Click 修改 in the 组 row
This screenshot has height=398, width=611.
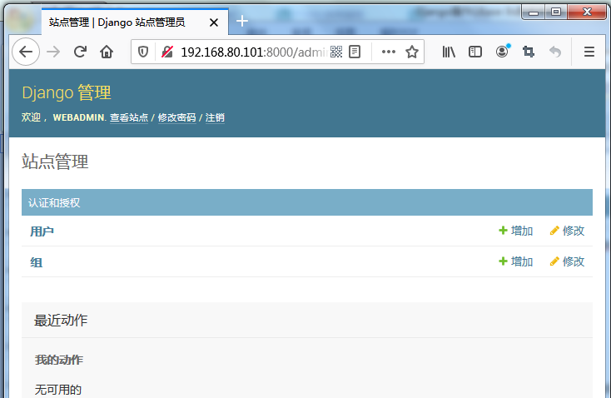(x=567, y=261)
